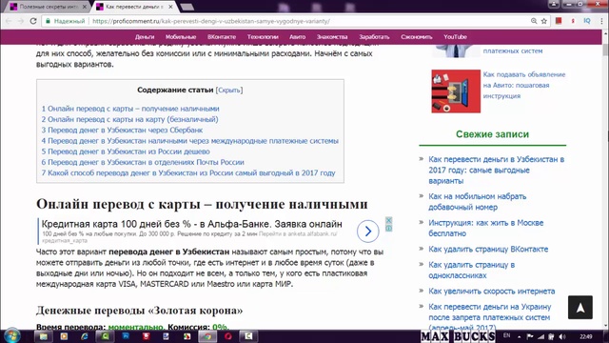Click the Avito article thumbnail image

coord(456,91)
